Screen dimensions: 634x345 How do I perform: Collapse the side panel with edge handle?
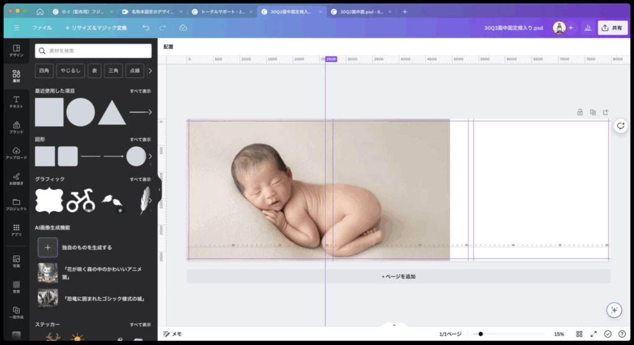(159, 189)
